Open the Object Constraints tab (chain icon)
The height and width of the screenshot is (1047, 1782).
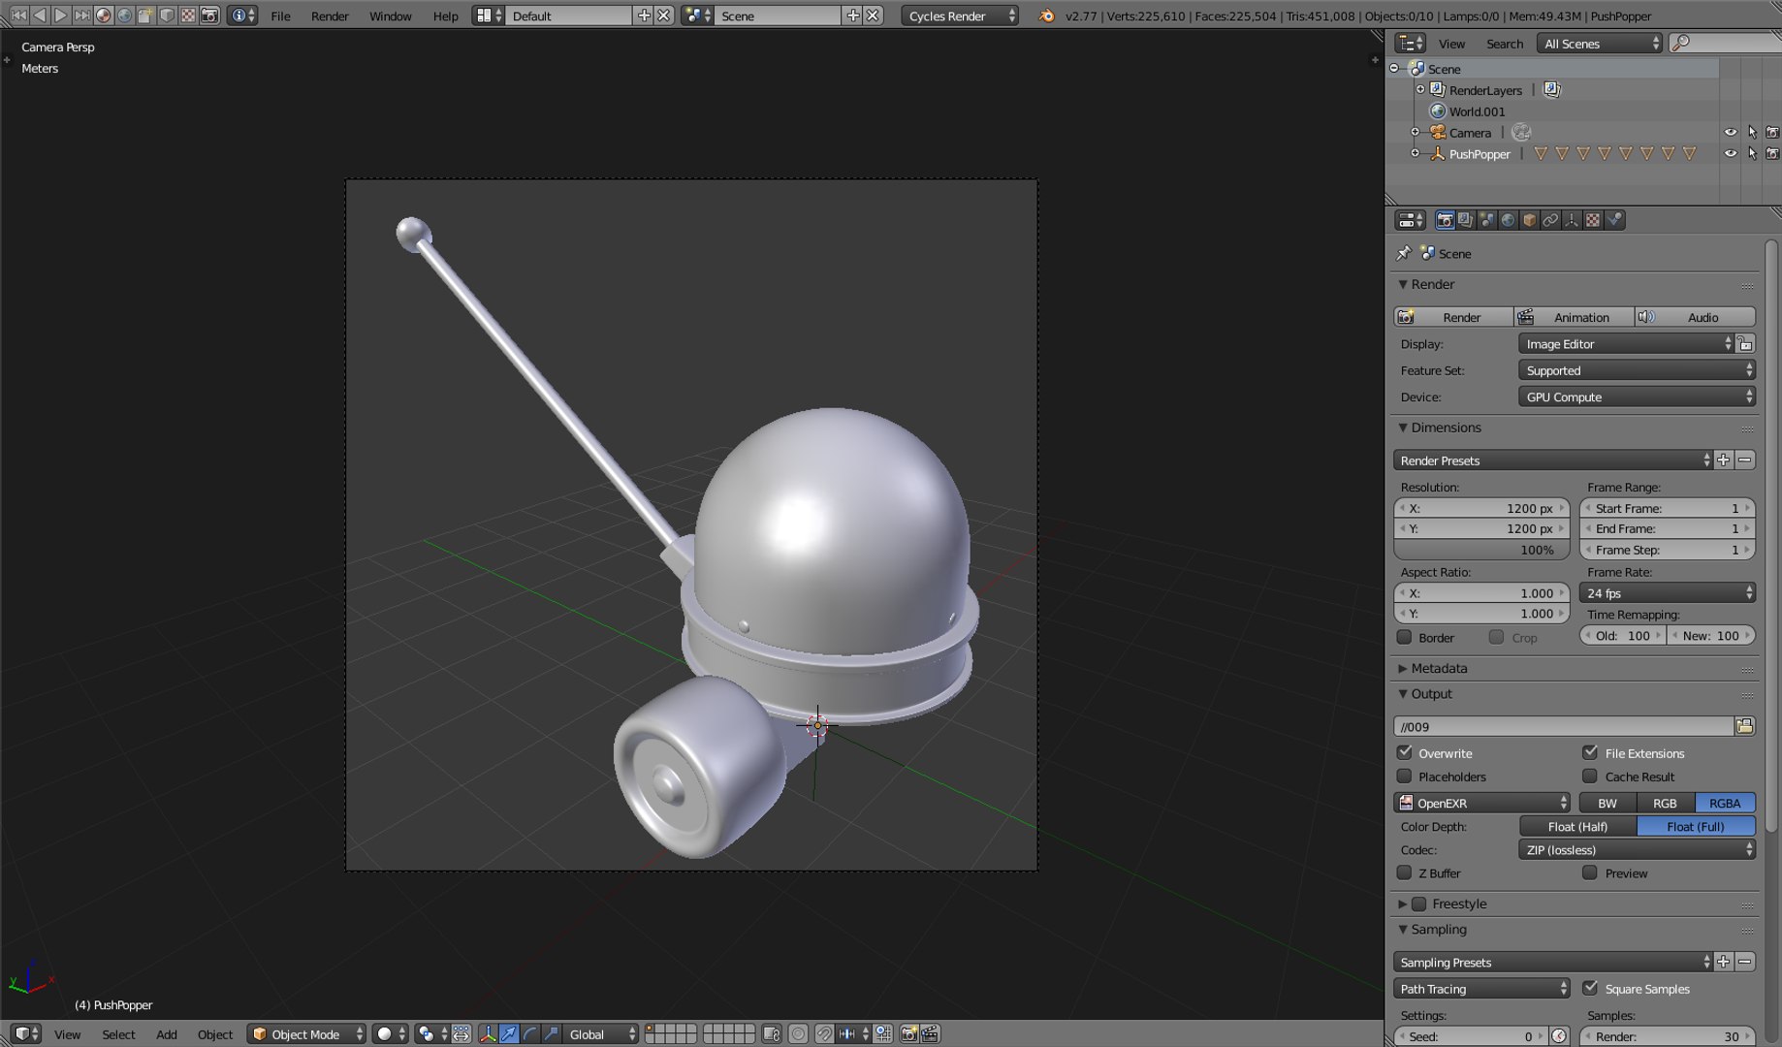tap(1550, 220)
